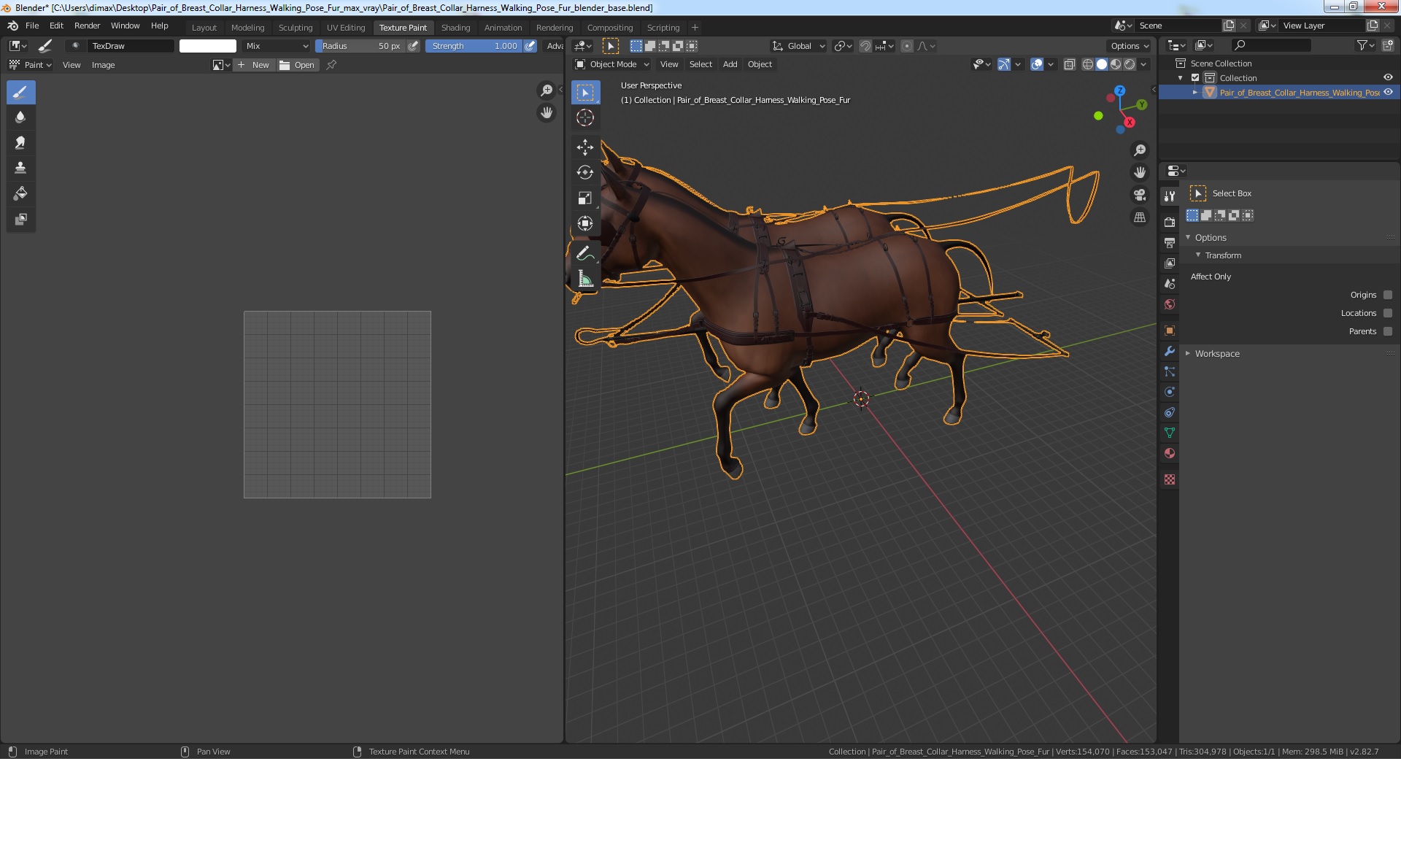Open the viewport Add menu
This screenshot has height=845, width=1401.
[730, 64]
